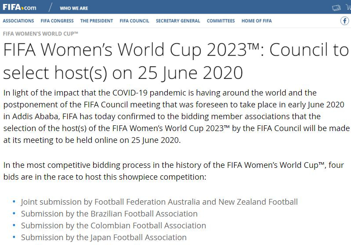The image size is (351, 245).
Task: Select the Associations menu item
Action: tap(18, 21)
